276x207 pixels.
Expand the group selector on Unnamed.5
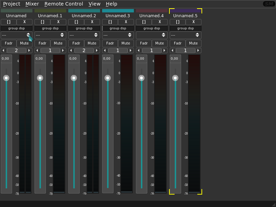tap(185, 35)
